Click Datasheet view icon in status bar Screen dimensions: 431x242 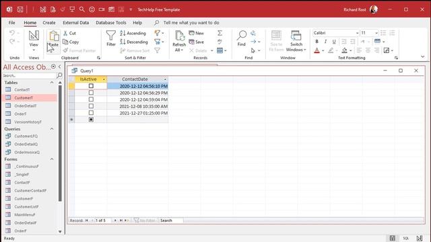[x=392, y=238]
